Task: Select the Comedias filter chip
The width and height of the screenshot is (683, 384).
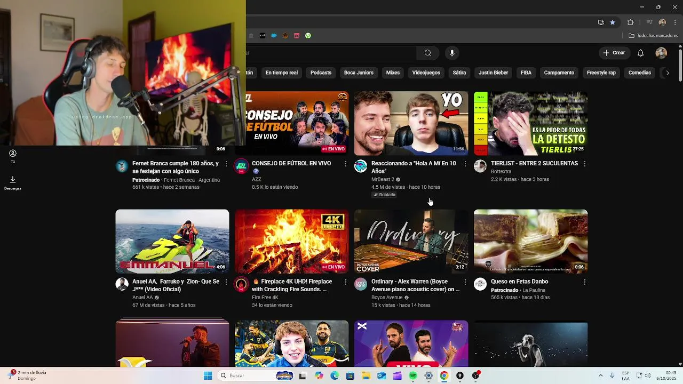Action: [639, 73]
